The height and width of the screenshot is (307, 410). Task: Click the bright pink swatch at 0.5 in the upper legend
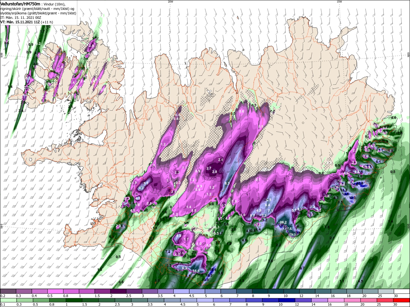point(55,291)
